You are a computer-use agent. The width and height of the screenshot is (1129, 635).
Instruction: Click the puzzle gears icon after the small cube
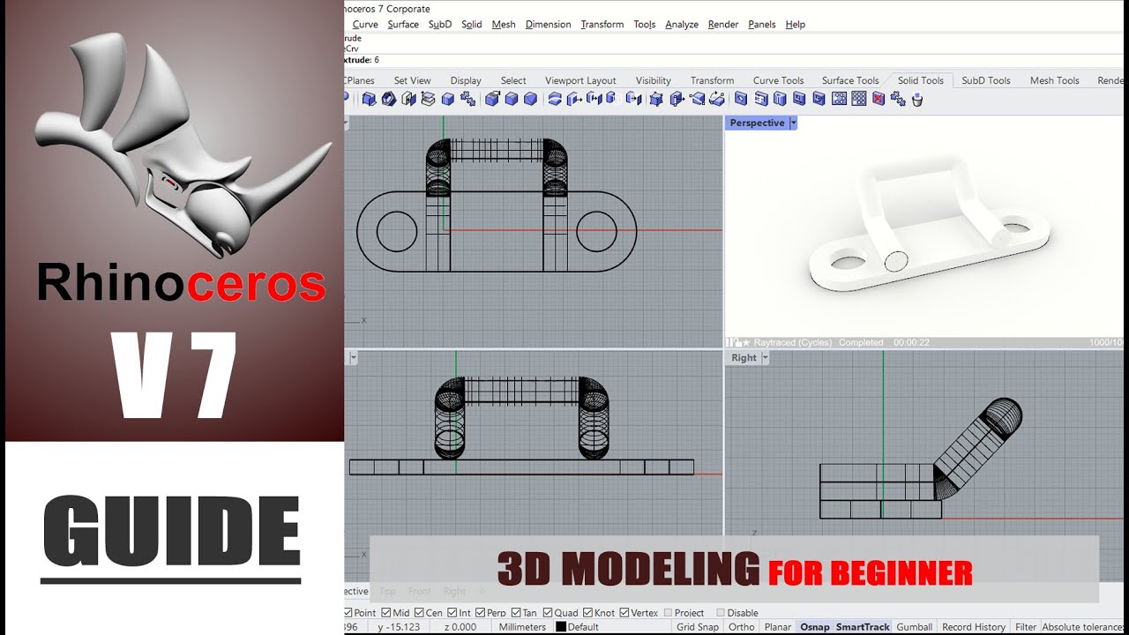tap(467, 99)
